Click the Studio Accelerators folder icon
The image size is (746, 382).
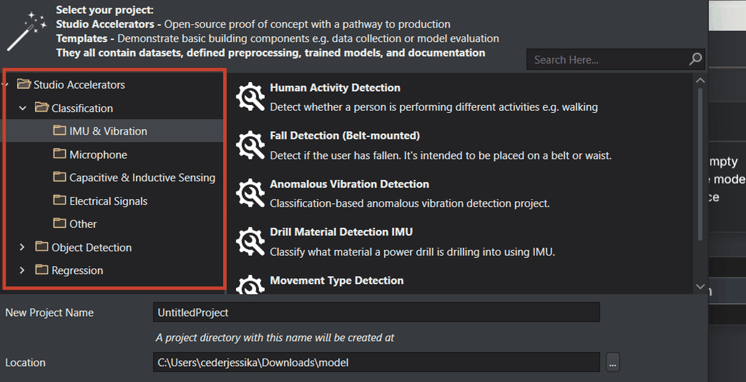click(24, 84)
